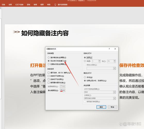The width and height of the screenshot is (144, 129).
Task: Open the 帮助 (Help) ribbon tab
Action: 49,5
